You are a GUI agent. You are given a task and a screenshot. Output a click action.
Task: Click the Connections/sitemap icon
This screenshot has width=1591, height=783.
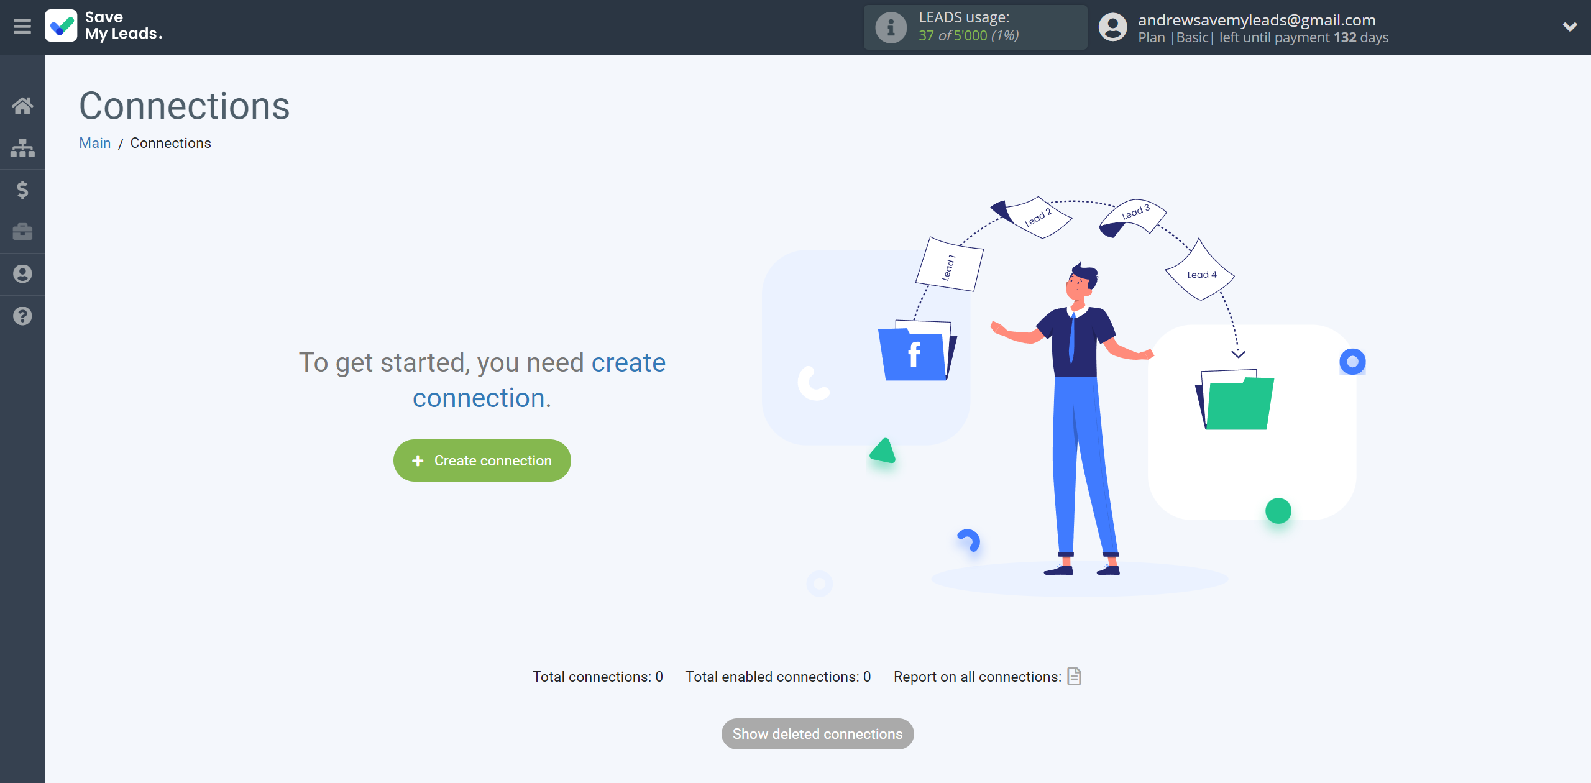22,147
